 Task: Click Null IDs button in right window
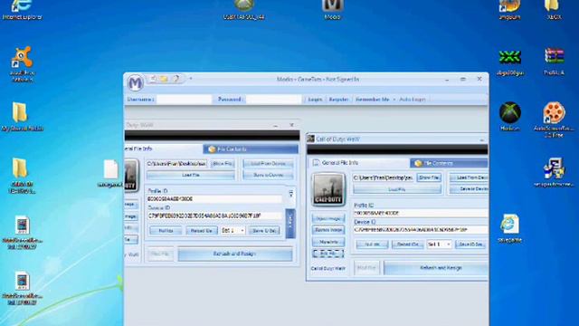coord(372,244)
